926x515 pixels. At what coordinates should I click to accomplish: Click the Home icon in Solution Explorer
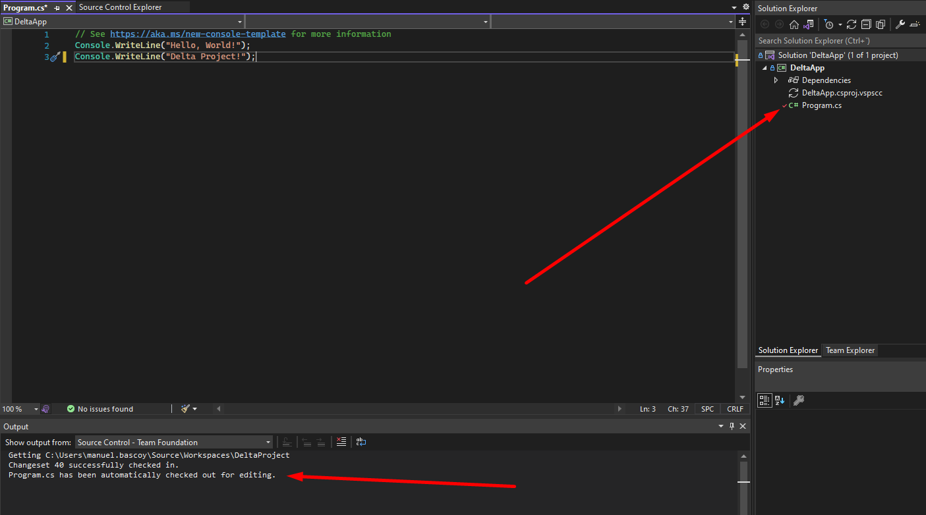click(x=794, y=24)
